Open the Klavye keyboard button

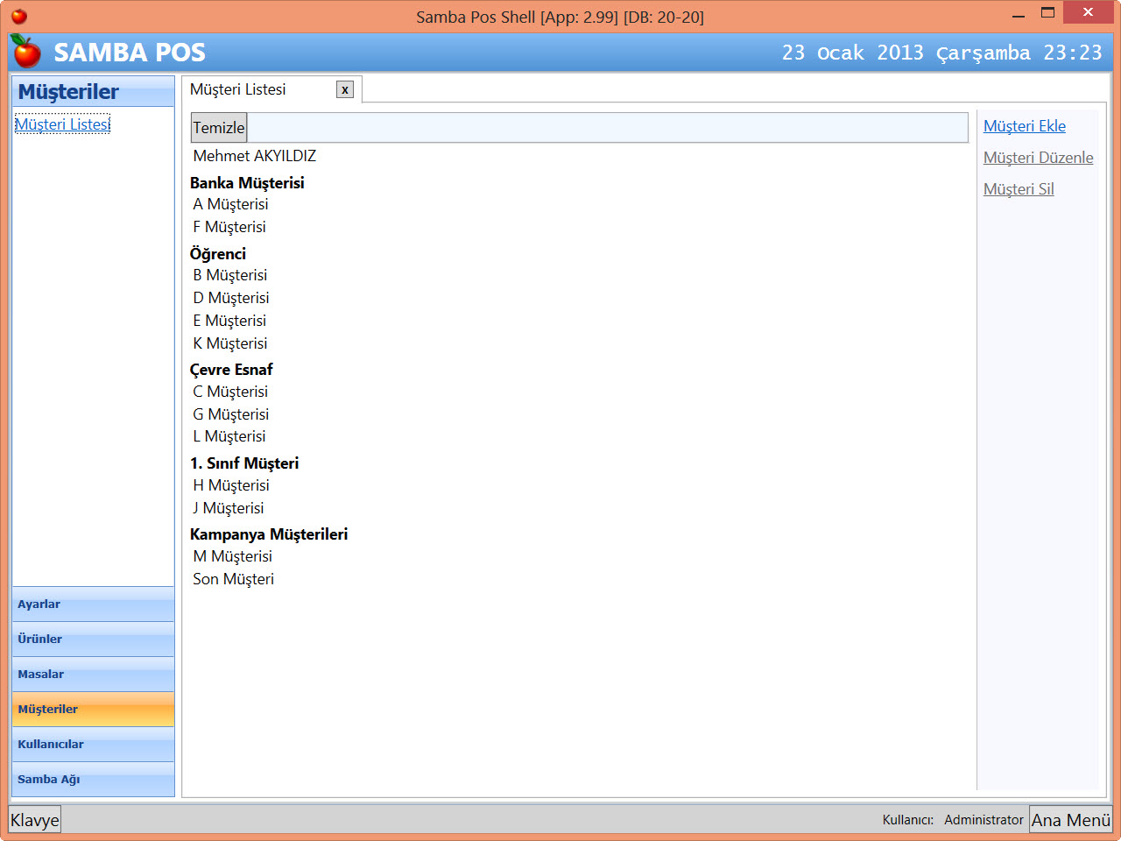34,819
